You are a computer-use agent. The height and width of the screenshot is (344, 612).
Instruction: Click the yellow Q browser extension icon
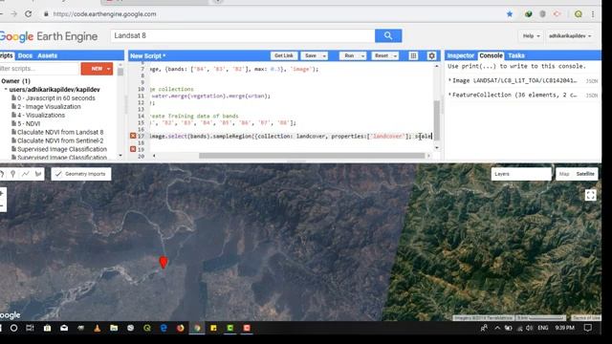point(578,14)
